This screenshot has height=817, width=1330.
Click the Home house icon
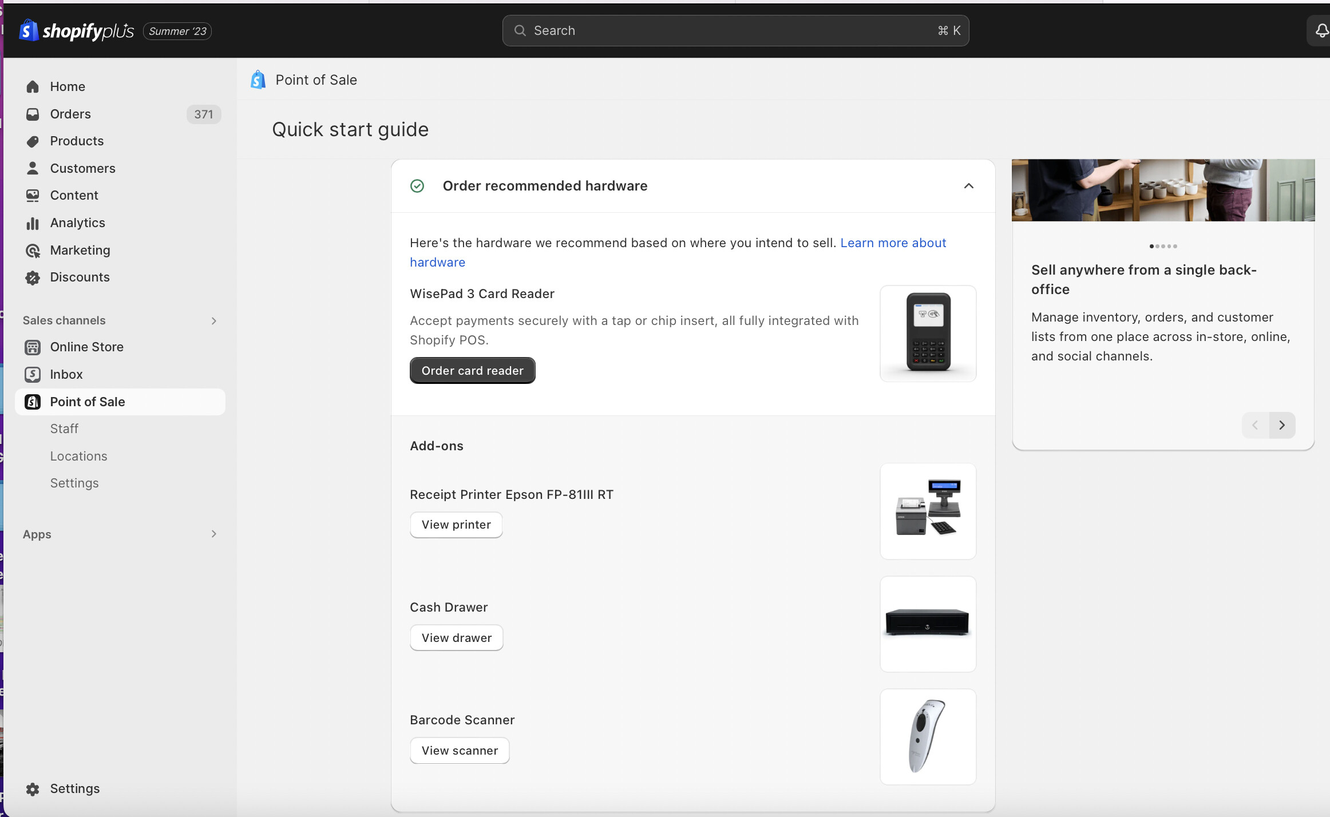[33, 86]
